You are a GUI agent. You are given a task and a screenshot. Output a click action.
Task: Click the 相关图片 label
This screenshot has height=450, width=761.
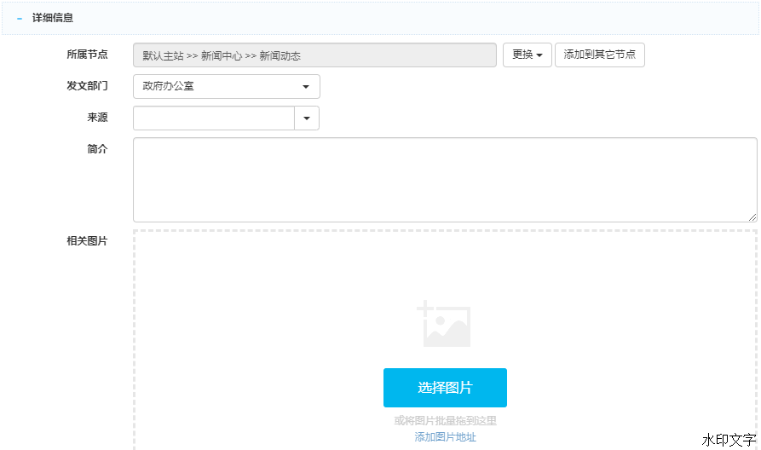(87, 241)
